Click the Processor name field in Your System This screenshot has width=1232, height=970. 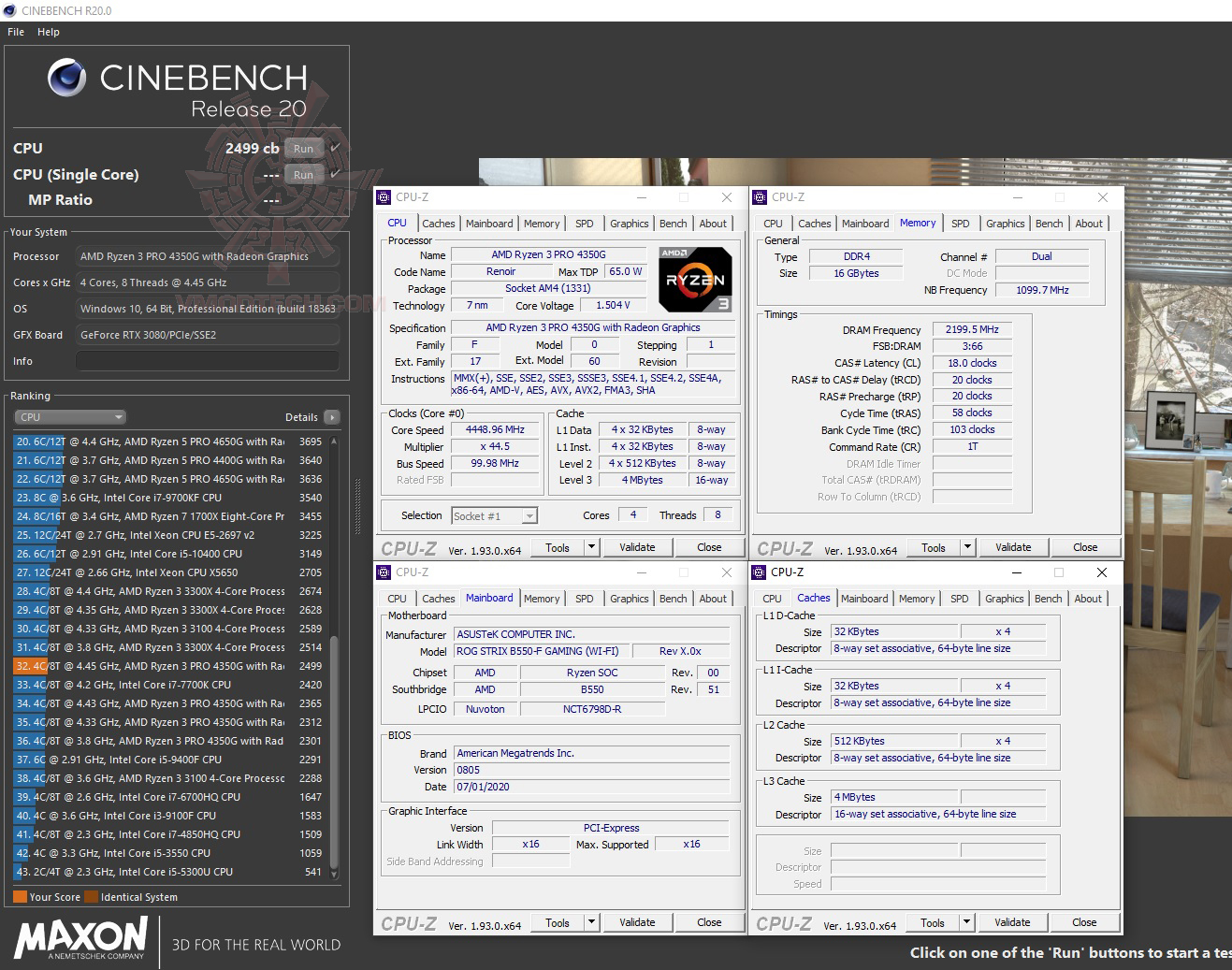[208, 256]
